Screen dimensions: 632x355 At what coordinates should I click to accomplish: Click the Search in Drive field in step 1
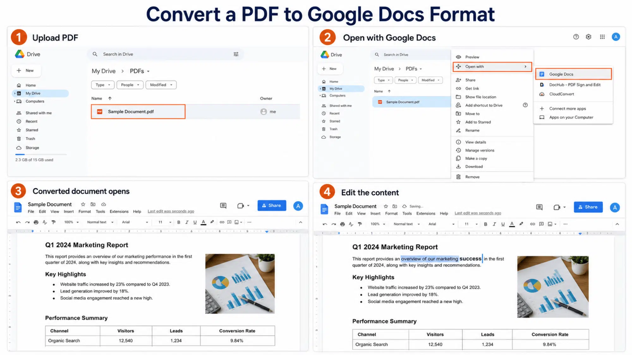(165, 54)
